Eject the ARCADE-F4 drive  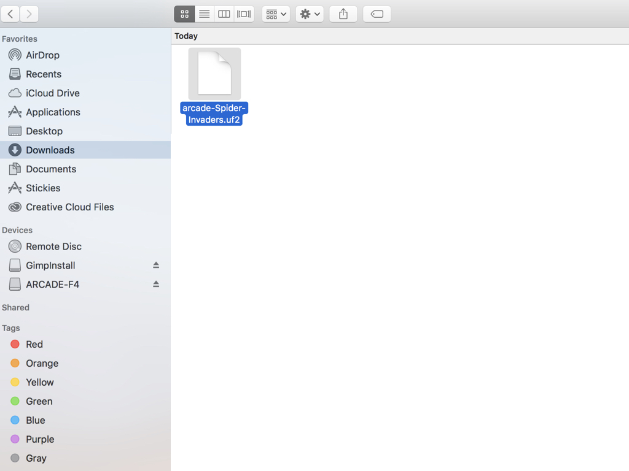pyautogui.click(x=156, y=284)
